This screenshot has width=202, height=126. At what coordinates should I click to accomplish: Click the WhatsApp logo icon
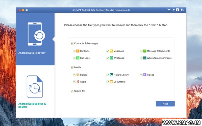[111, 58]
